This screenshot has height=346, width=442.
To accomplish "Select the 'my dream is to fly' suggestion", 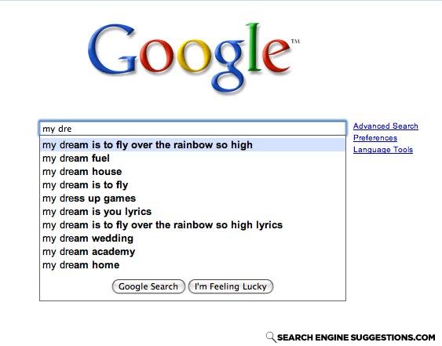I will tap(192, 185).
